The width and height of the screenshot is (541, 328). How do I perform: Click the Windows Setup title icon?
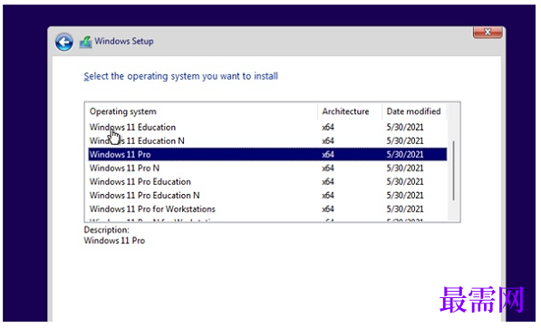[x=85, y=42]
